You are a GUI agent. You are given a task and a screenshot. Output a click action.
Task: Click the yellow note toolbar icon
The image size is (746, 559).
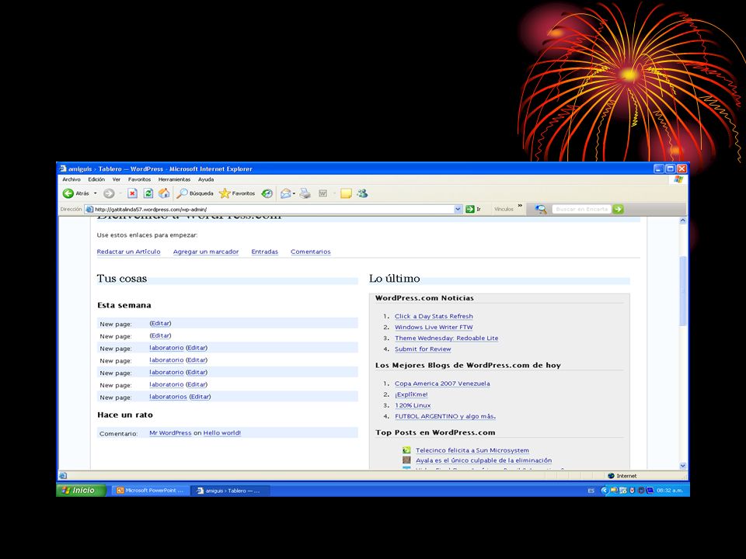point(346,193)
